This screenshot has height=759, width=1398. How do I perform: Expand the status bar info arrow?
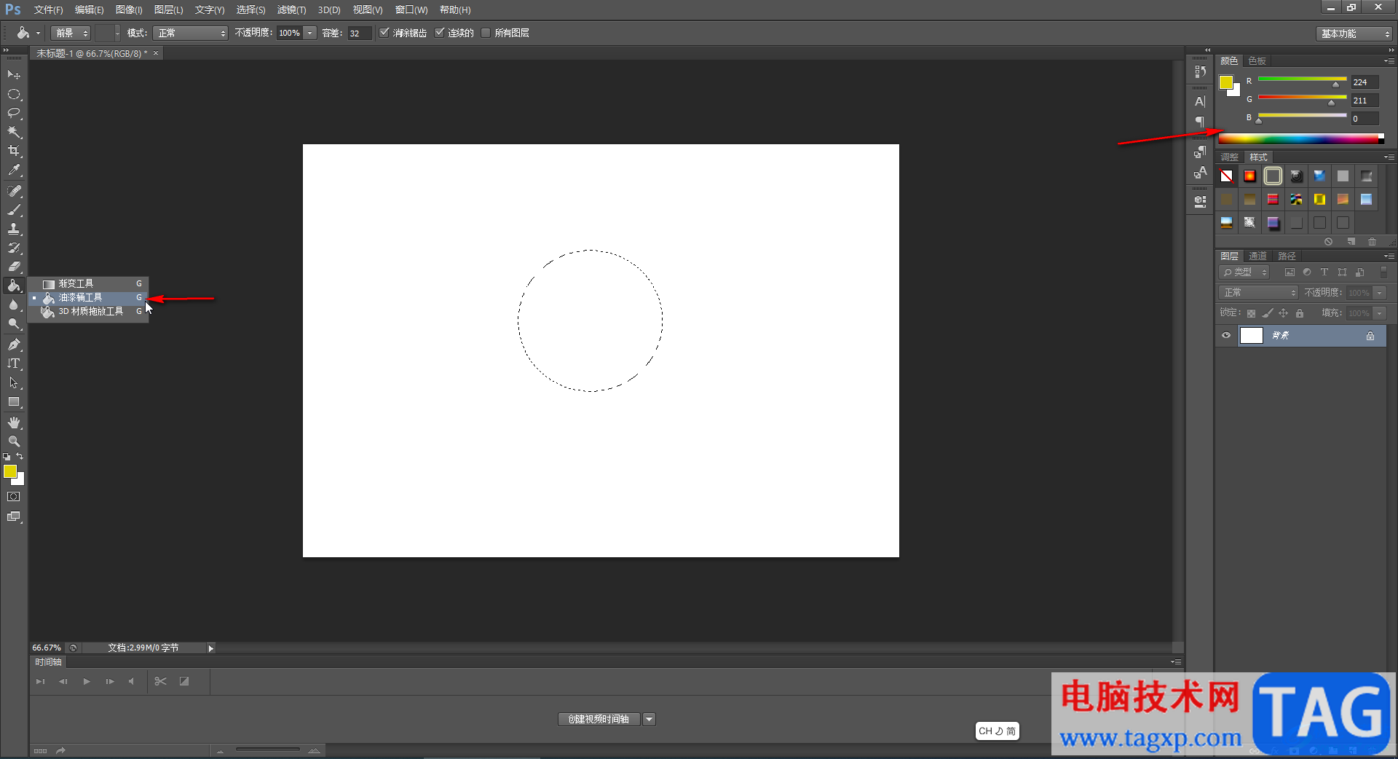pos(210,648)
